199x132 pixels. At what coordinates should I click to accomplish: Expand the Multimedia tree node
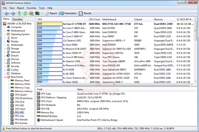[5, 45]
